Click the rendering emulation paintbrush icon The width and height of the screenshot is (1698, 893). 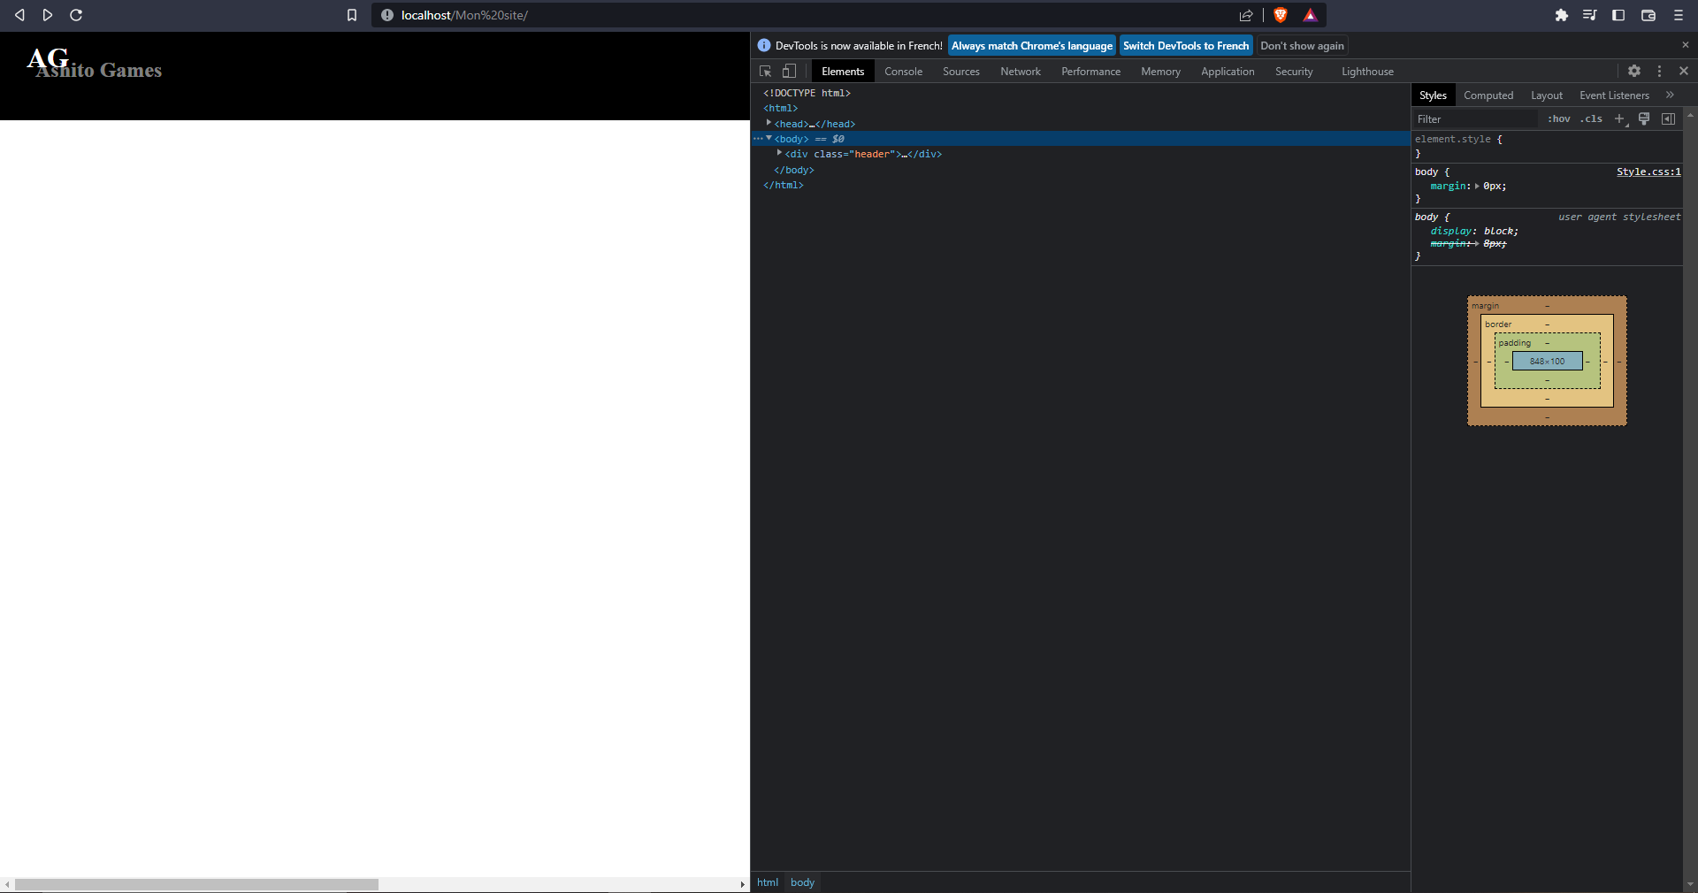tap(1644, 118)
